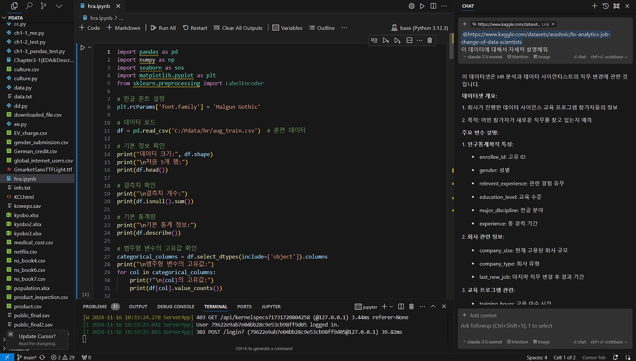Image resolution: width=636 pixels, height=361 pixels.
Task: Open the Source Control view icon
Action: [x=44, y=6]
